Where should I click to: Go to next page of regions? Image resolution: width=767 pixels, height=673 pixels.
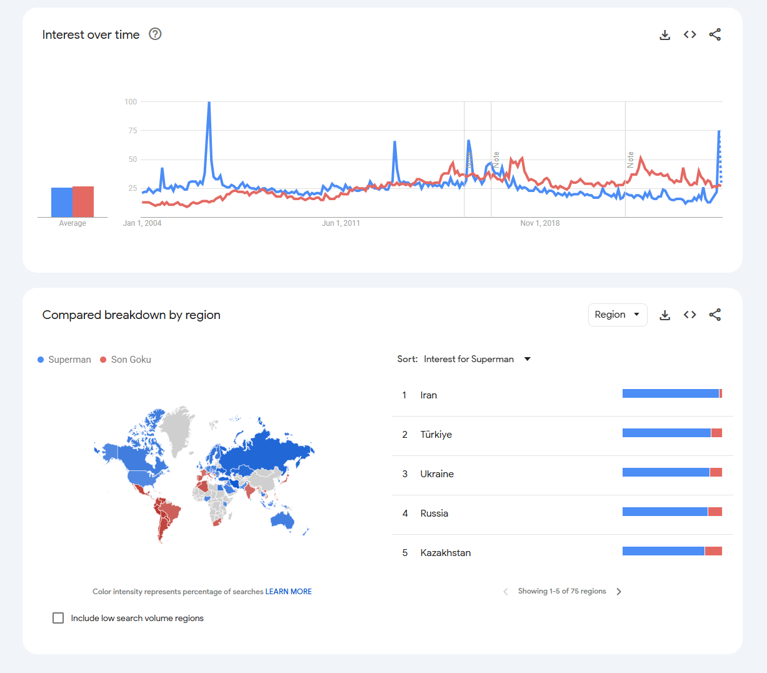619,592
